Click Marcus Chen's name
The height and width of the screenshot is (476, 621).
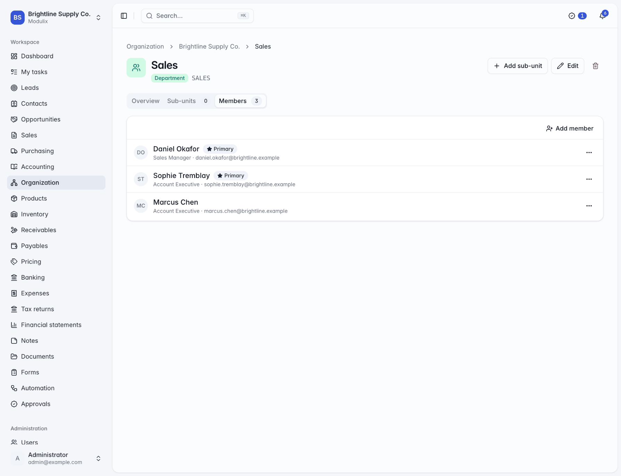[x=176, y=202]
